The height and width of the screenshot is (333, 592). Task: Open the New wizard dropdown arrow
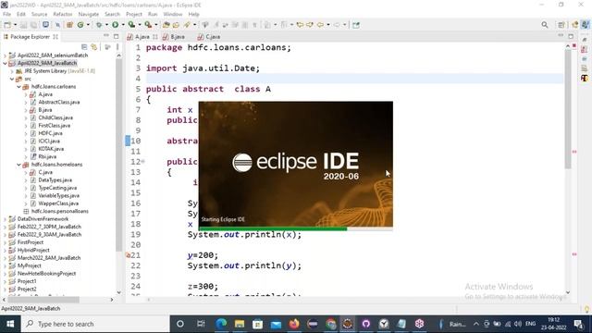pyautogui.click(x=15, y=25)
